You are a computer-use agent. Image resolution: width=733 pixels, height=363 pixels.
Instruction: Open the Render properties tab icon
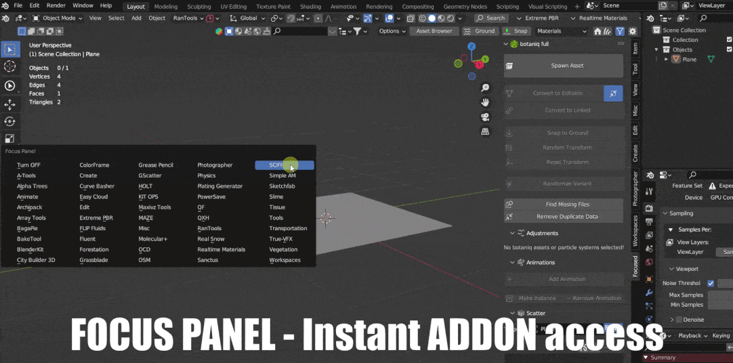[649, 208]
